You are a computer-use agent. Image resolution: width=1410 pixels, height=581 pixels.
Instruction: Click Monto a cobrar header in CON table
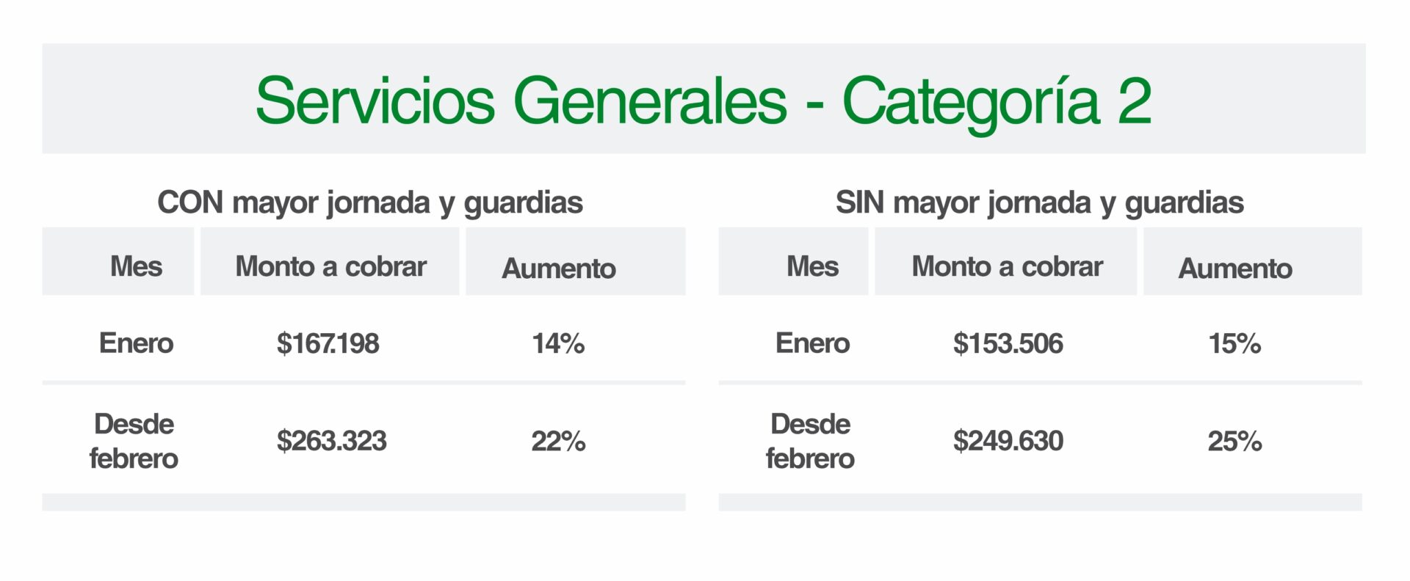pyautogui.click(x=330, y=266)
